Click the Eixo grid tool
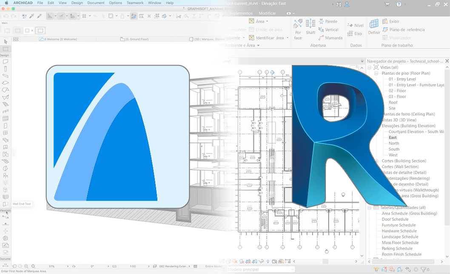 tap(354, 34)
